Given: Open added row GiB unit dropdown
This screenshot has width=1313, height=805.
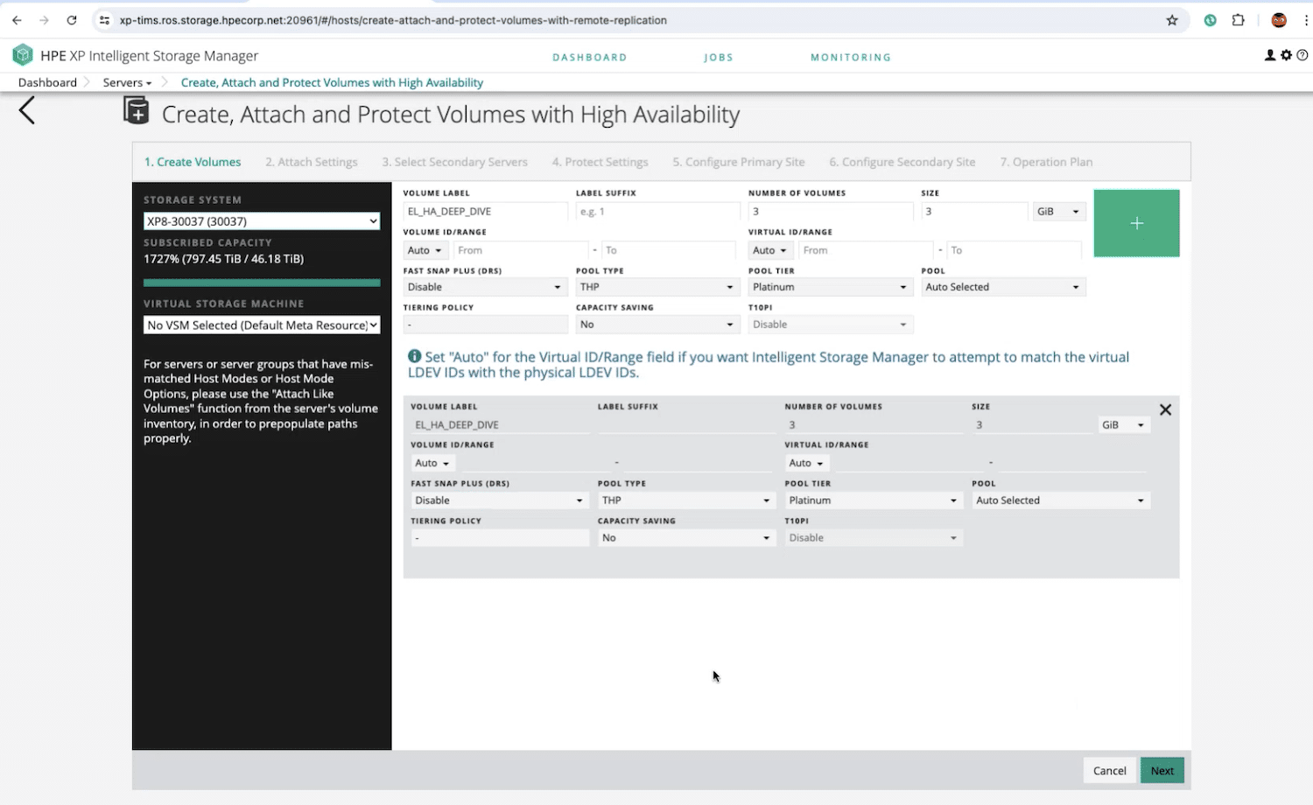Looking at the screenshot, I should pos(1124,424).
